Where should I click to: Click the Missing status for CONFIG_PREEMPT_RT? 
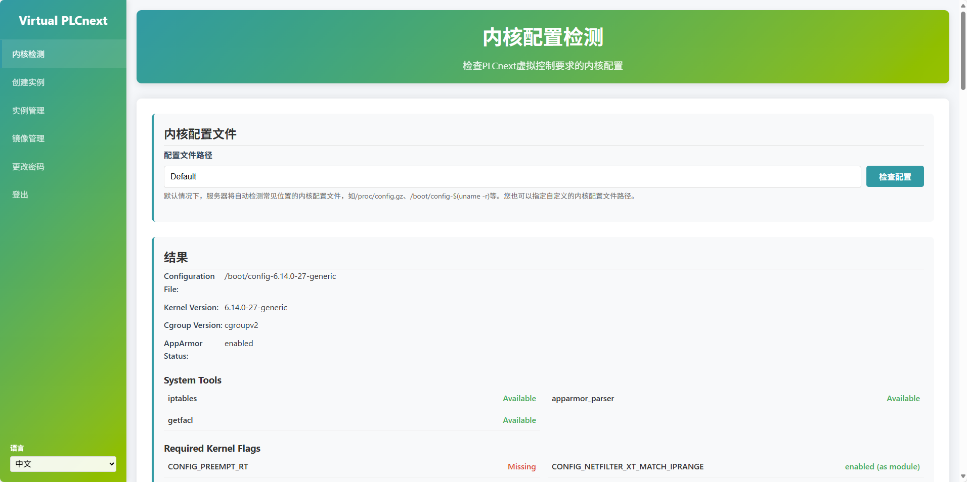pos(522,467)
